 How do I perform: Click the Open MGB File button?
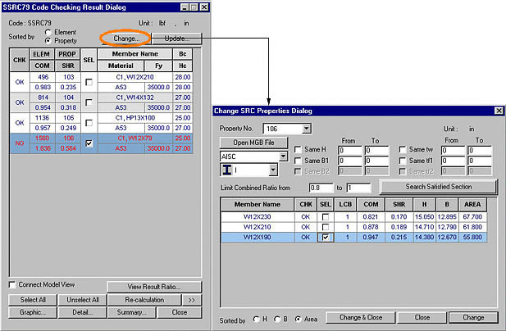coord(250,143)
